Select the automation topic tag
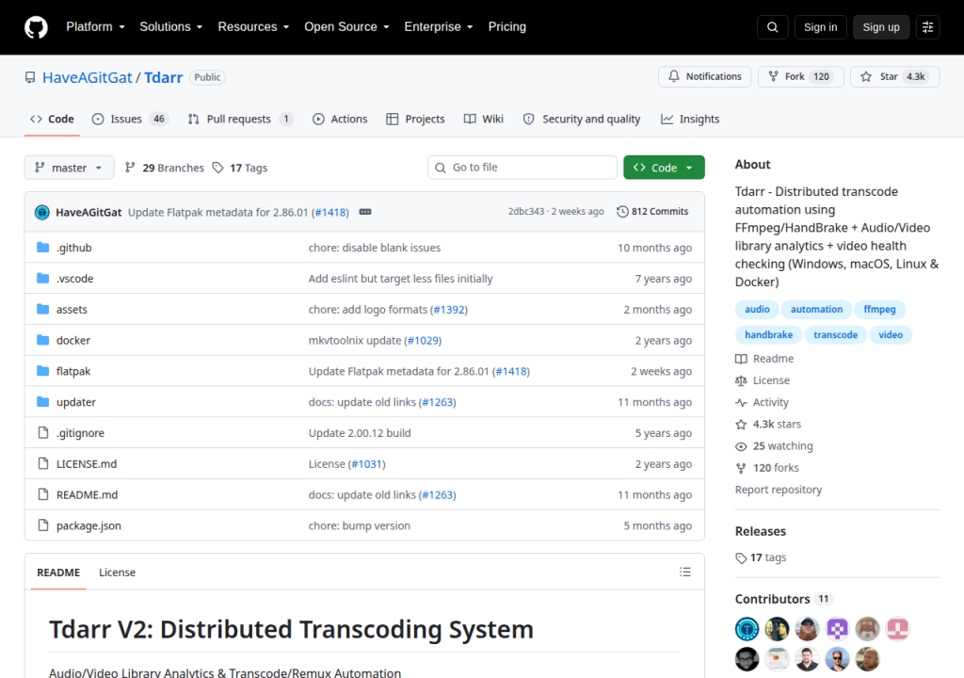964x678 pixels. [816, 310]
